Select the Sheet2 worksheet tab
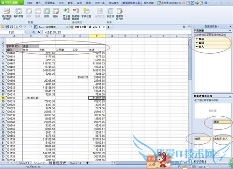 click(39, 163)
